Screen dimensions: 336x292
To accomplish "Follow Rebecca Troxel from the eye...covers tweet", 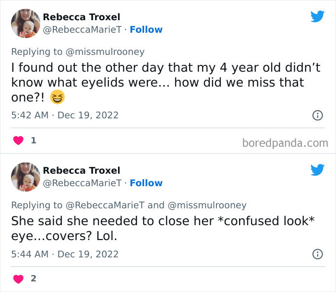I will pos(146,183).
